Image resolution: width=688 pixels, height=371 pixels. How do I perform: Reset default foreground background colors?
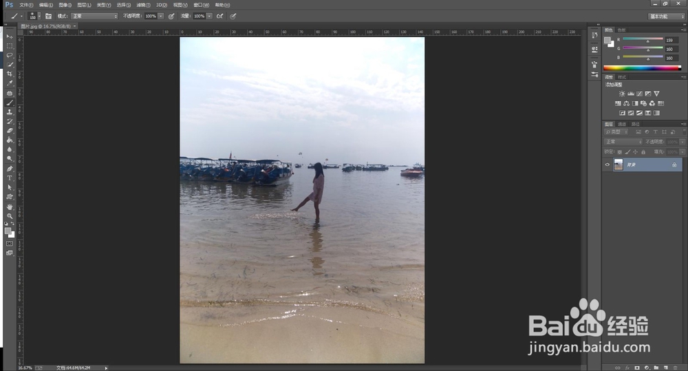6,224
